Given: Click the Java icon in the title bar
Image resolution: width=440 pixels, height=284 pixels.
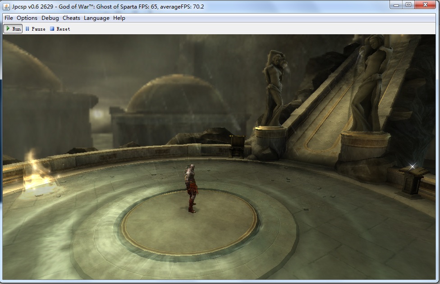Looking at the screenshot, I should click(x=7, y=7).
